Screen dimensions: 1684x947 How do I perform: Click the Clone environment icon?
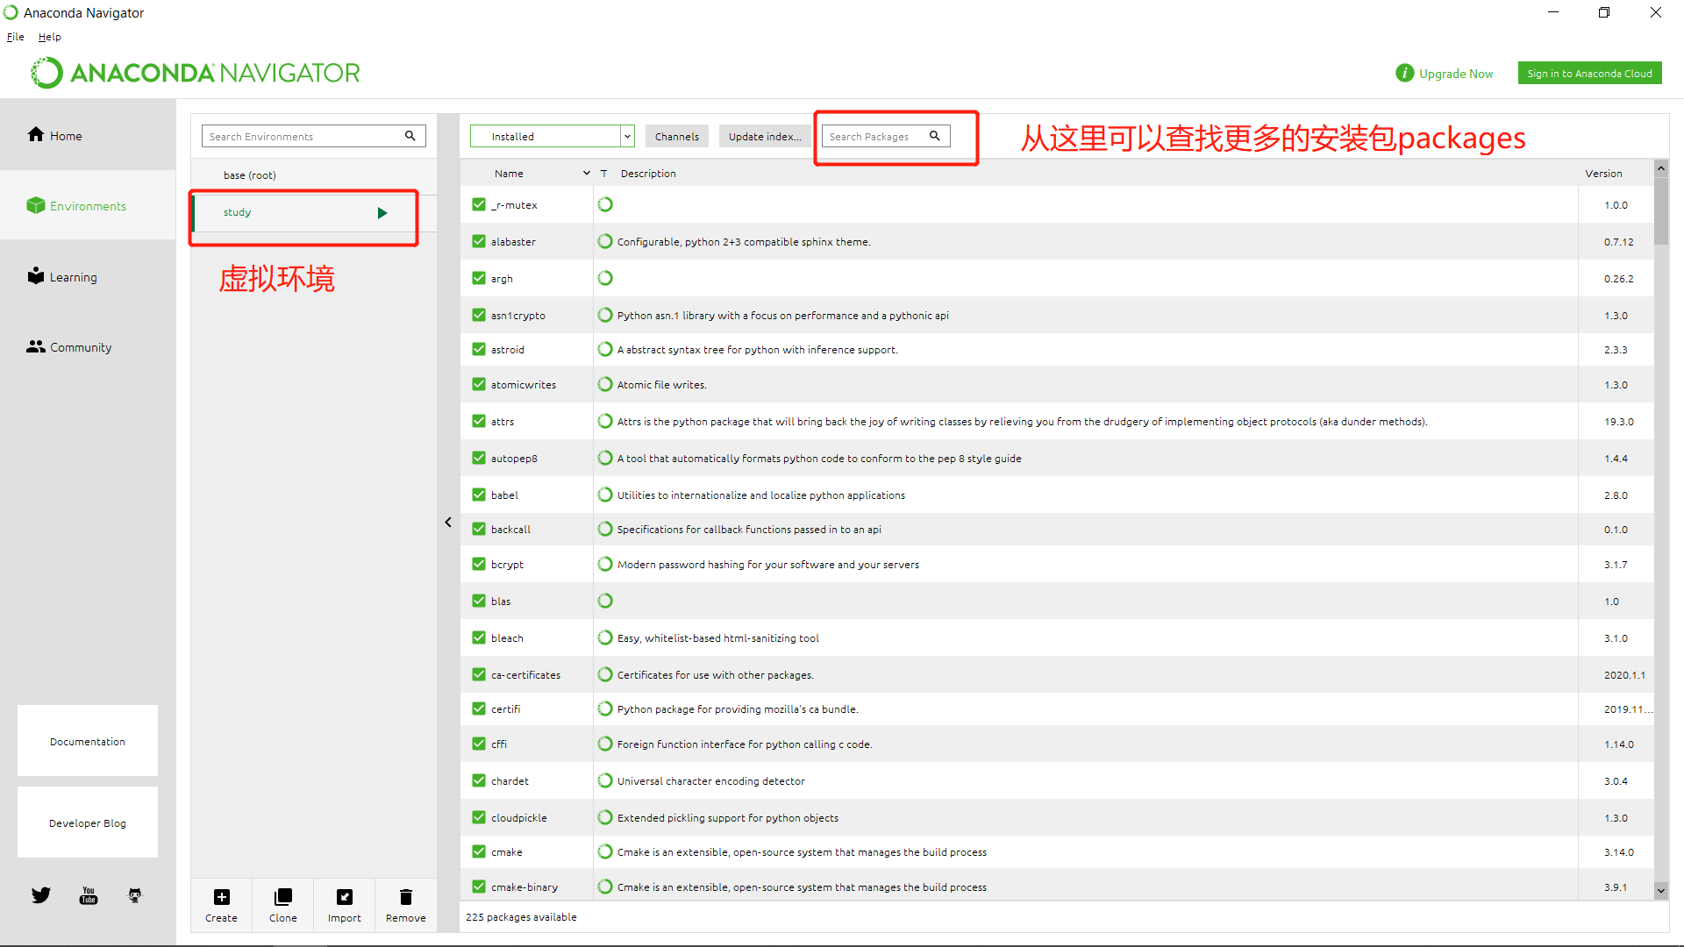coord(282,897)
